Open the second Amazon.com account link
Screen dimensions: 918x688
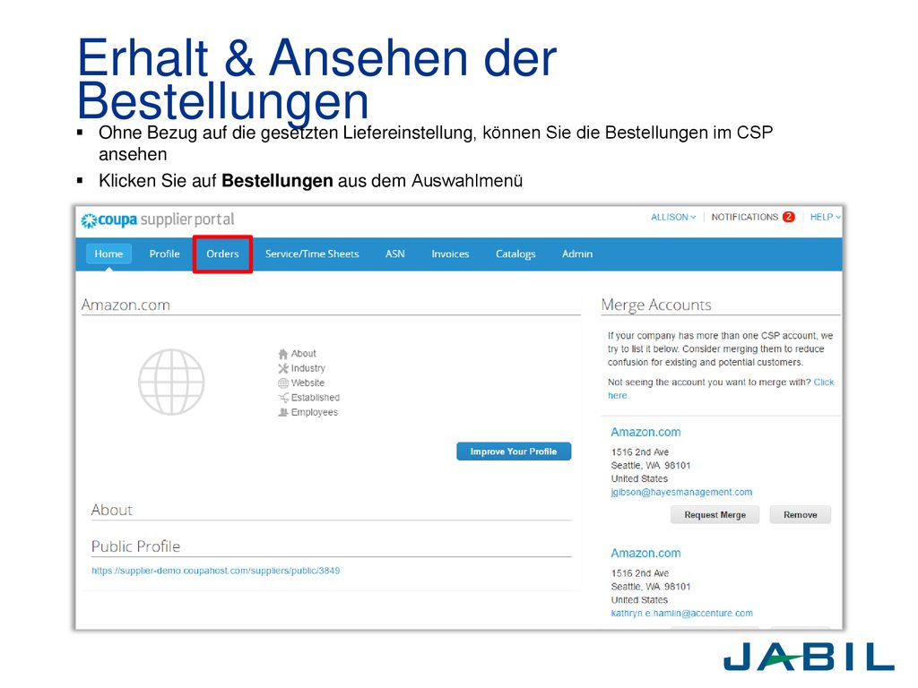tap(645, 554)
